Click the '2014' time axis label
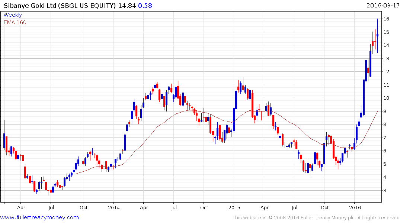Screen dimensions: 400x223 [x=113, y=207]
